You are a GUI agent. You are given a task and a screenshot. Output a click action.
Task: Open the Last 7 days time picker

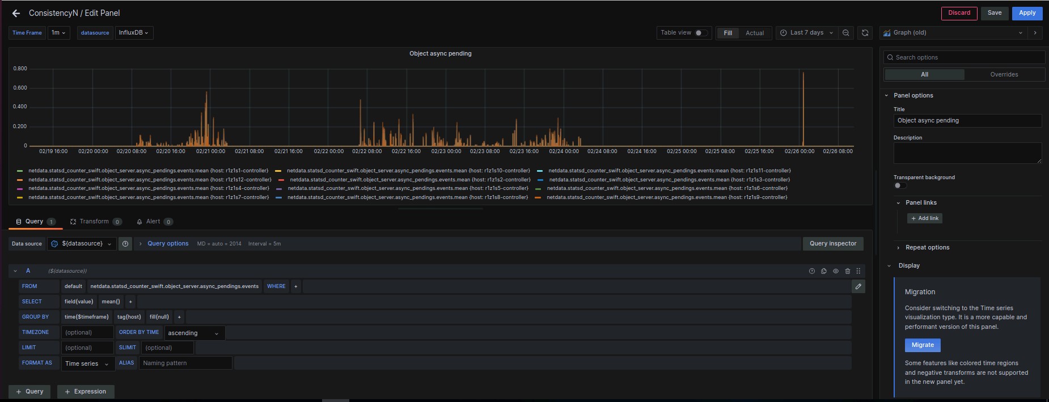tap(806, 33)
